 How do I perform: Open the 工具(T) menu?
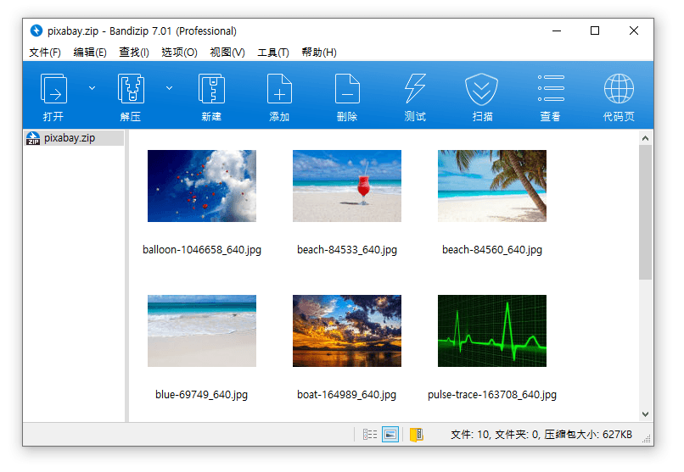272,53
